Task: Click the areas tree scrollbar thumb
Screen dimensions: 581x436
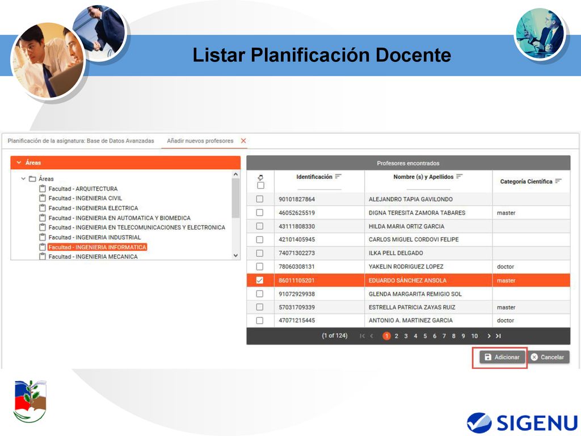Action: [x=235, y=198]
